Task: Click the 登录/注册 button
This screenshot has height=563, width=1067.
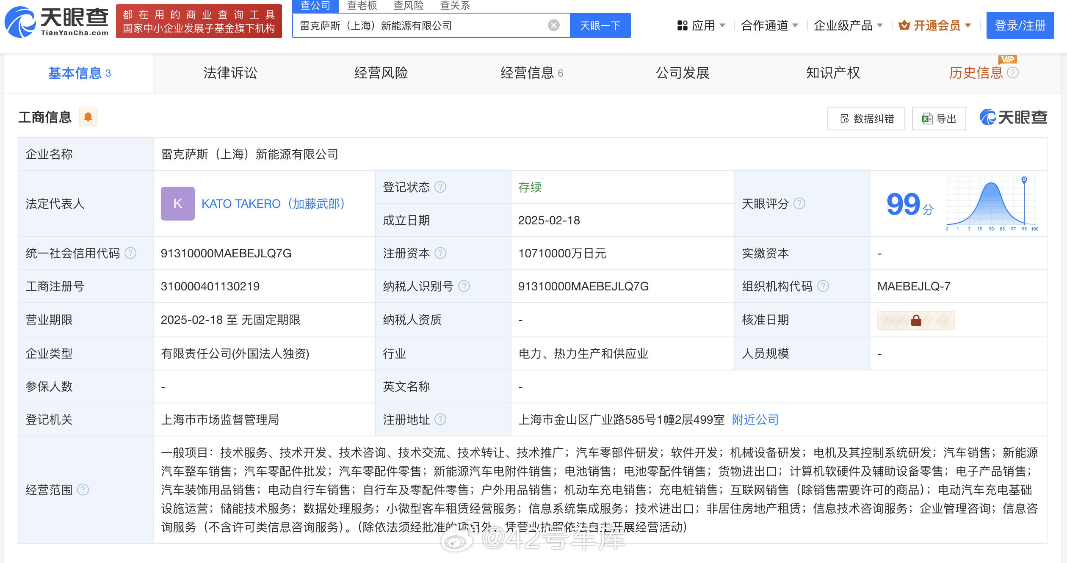Action: tap(1020, 25)
